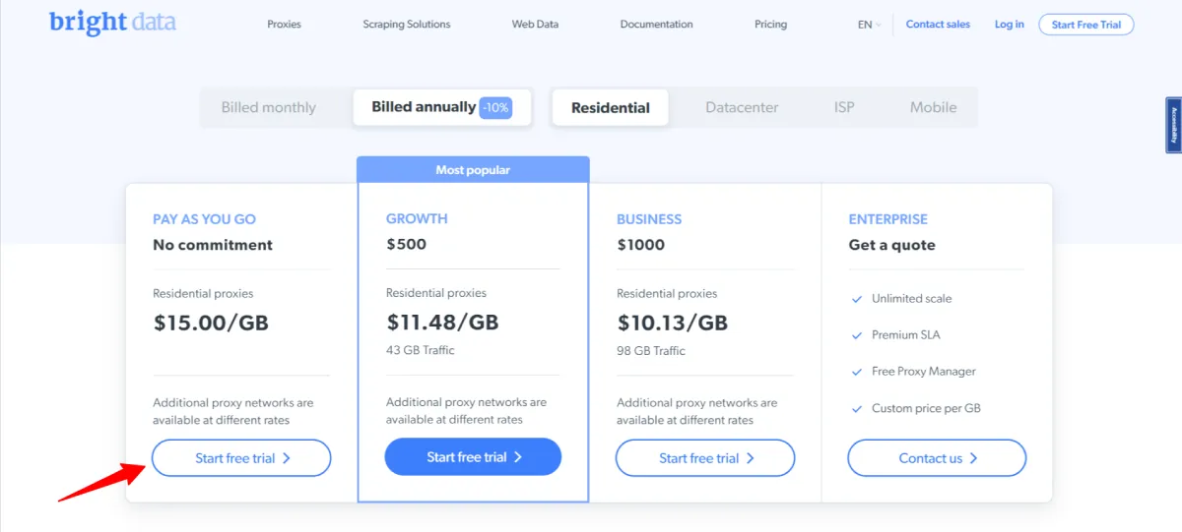Click the $11.48/GB price

(442, 323)
